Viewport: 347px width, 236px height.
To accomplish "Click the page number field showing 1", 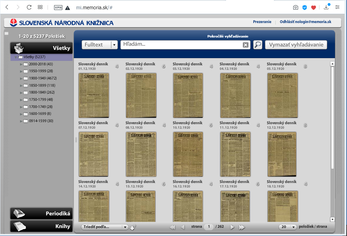I will (x=209, y=227).
